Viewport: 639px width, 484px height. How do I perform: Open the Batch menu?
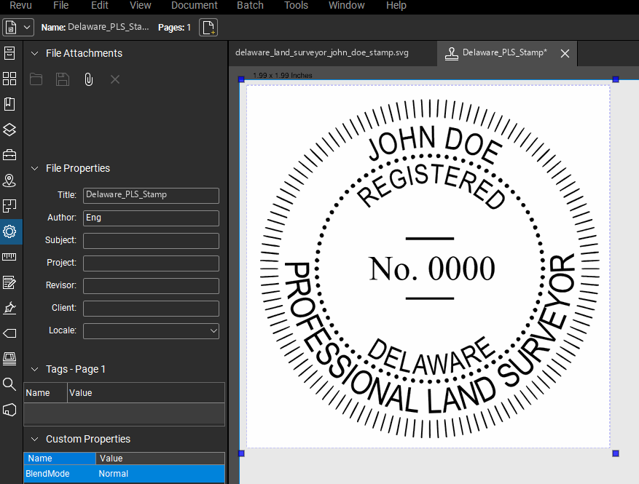[250, 5]
